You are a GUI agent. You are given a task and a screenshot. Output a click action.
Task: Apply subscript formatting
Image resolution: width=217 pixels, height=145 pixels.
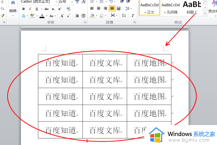[x=53, y=9]
